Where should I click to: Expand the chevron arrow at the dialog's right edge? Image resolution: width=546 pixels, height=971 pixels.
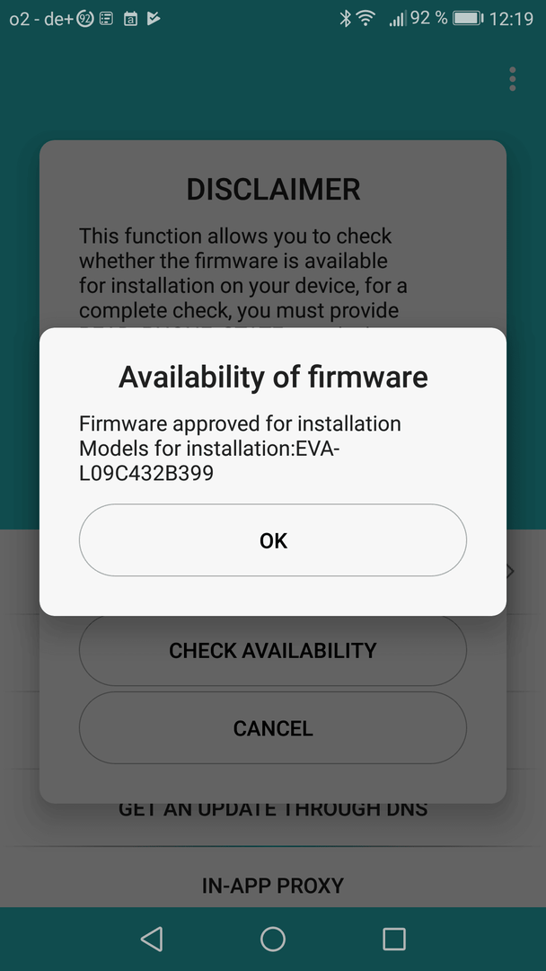pyautogui.click(x=511, y=571)
